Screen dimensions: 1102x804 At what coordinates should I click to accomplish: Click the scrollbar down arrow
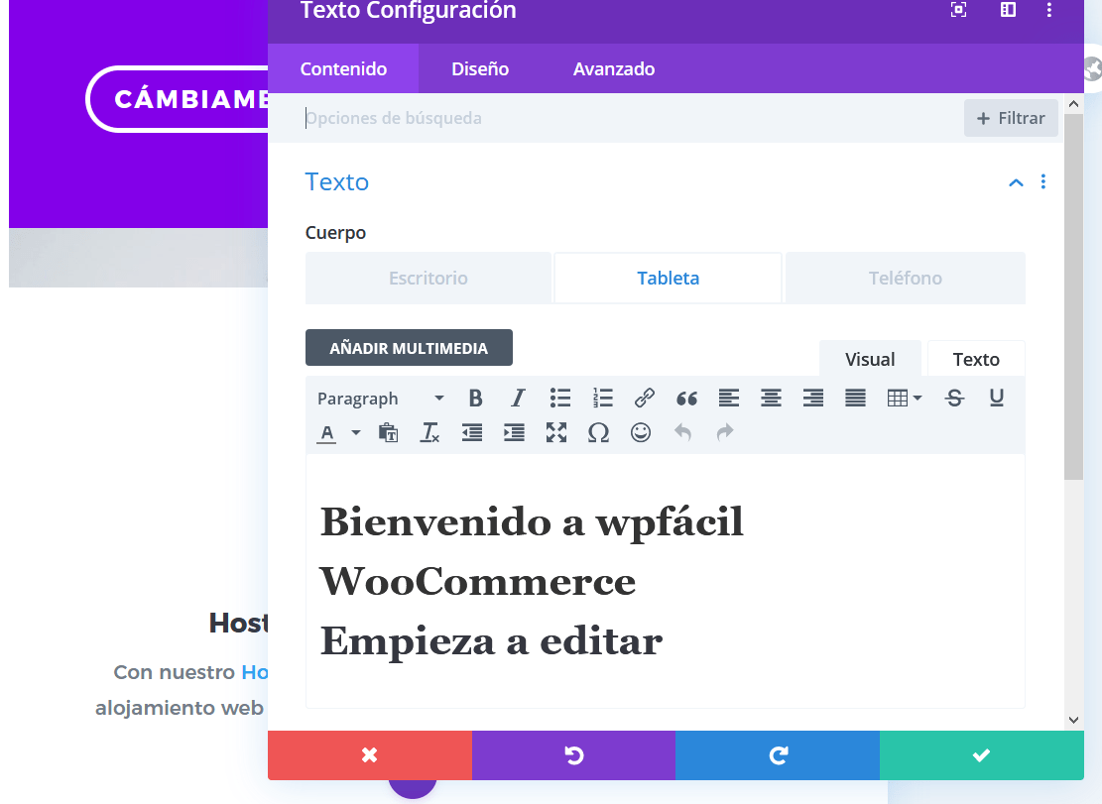1073,720
